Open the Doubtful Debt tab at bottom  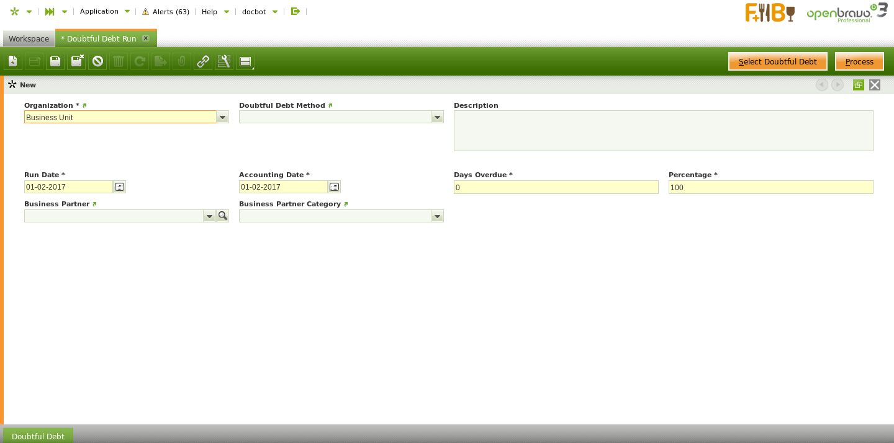click(x=38, y=436)
